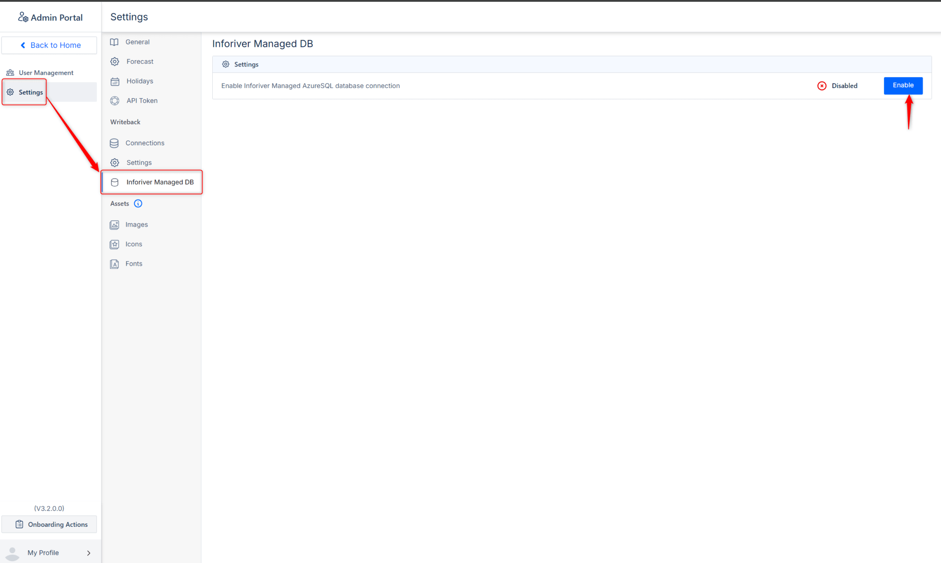Image resolution: width=941 pixels, height=563 pixels.
Task: Open Onboarding Actions
Action: 49,524
